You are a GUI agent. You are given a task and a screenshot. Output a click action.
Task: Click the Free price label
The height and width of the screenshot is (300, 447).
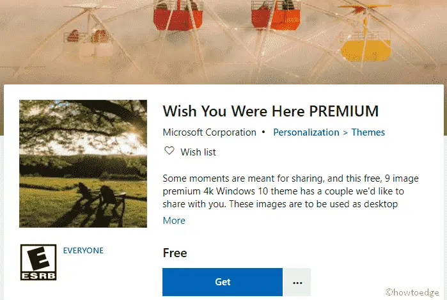click(x=175, y=253)
